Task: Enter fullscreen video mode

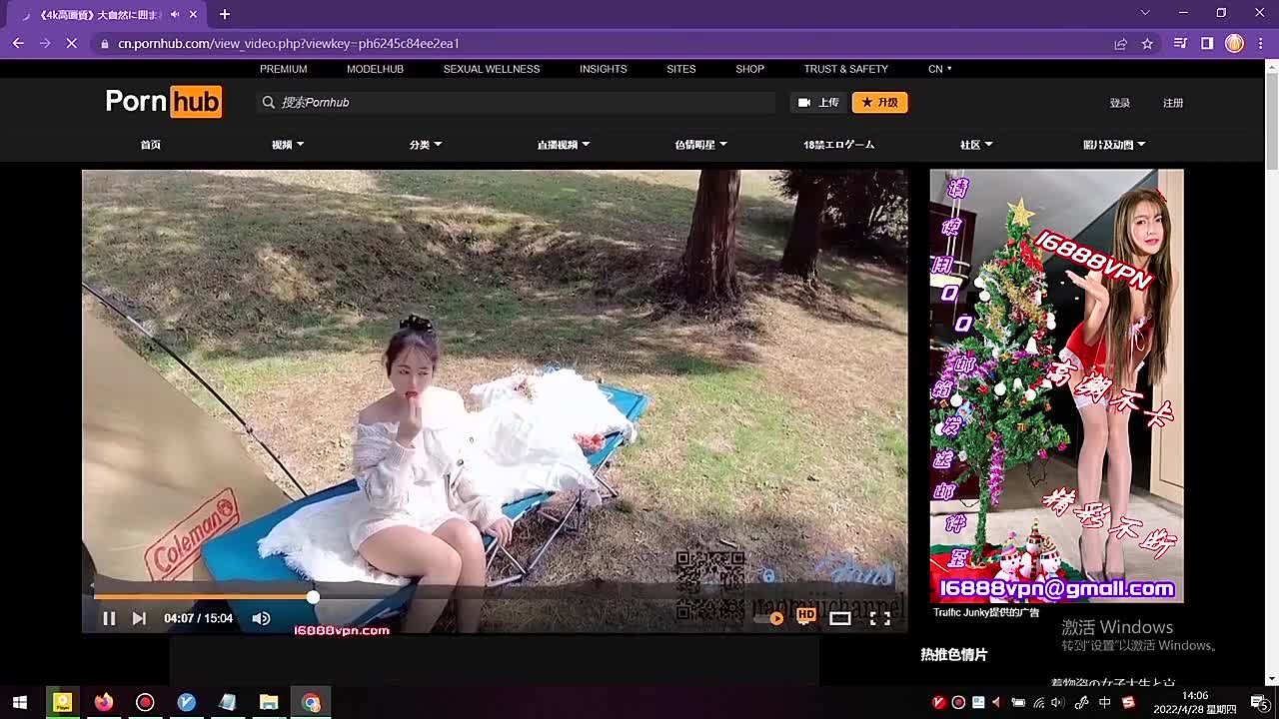Action: (x=879, y=618)
